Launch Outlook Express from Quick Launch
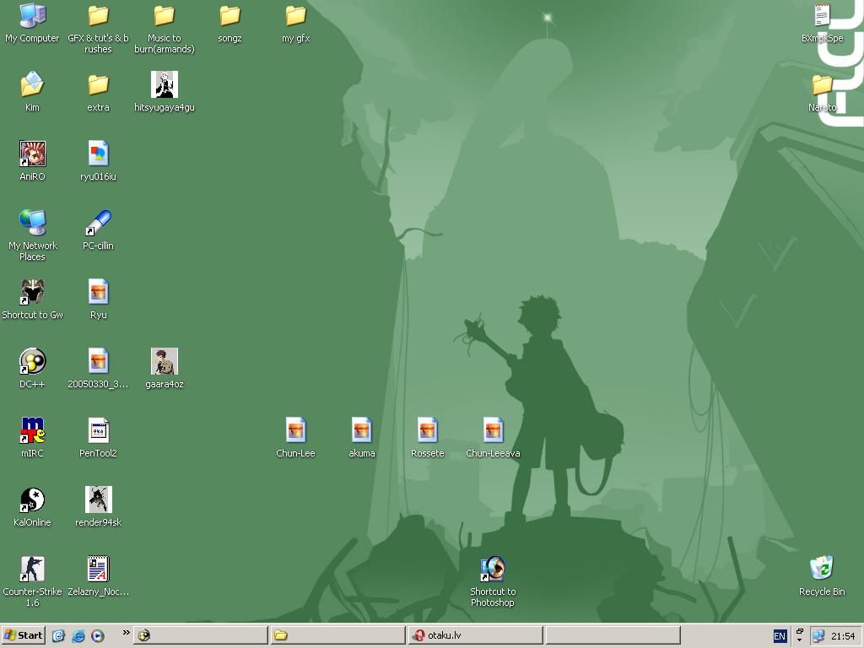The image size is (864, 648). coord(58,635)
